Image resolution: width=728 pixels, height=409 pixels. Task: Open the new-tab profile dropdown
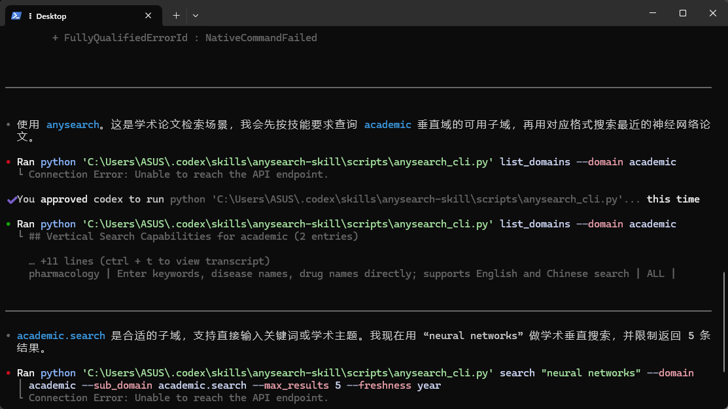click(x=196, y=16)
